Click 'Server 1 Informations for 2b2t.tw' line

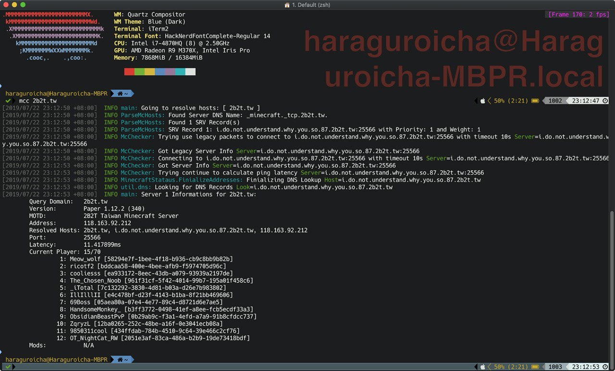click(129, 194)
